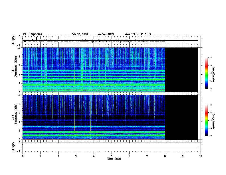
Task: Click the green 1.7 kHz band in ch.2 spectrogram
Action: [94, 132]
